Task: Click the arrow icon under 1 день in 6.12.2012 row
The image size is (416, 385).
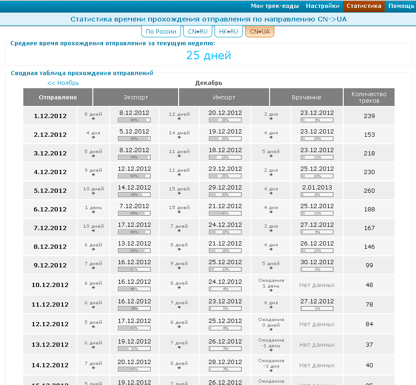Action: pyautogui.click(x=93, y=212)
